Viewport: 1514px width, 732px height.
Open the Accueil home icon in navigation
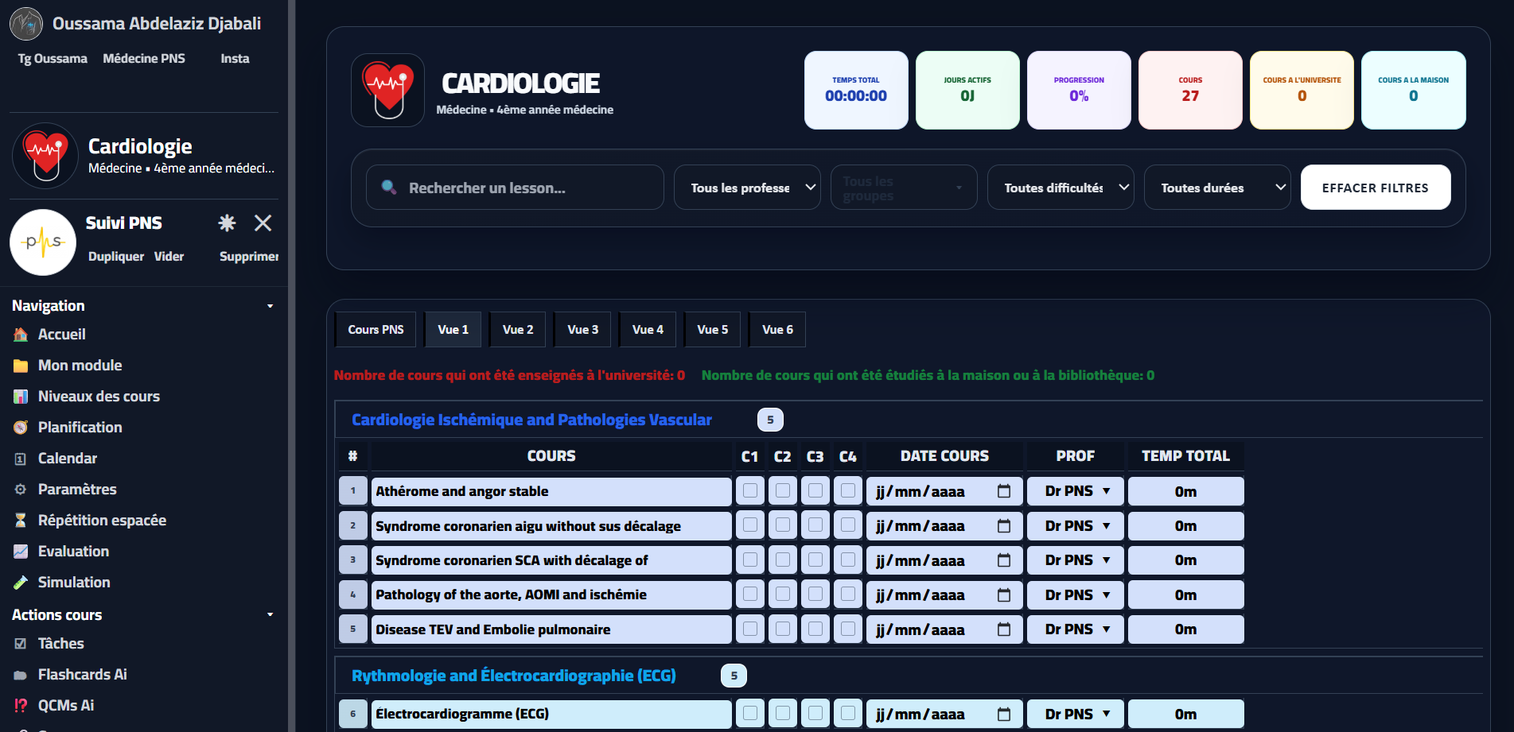pos(21,335)
